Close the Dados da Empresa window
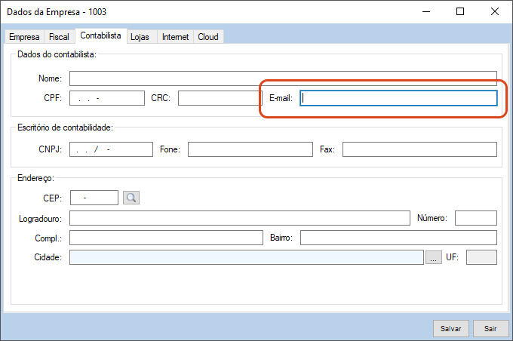 [x=494, y=11]
